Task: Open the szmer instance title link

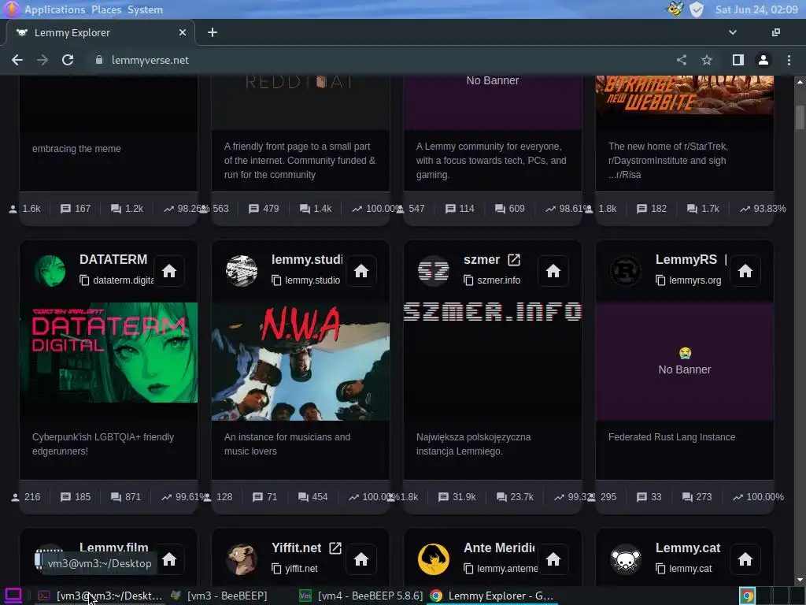Action: [x=482, y=260]
